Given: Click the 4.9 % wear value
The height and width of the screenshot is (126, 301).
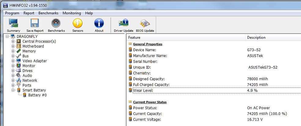Looking at the screenshot, I should click(x=252, y=90).
